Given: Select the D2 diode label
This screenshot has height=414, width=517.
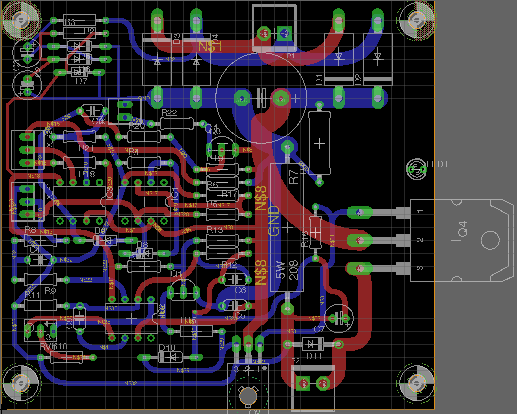Looking at the screenshot, I should [358, 80].
